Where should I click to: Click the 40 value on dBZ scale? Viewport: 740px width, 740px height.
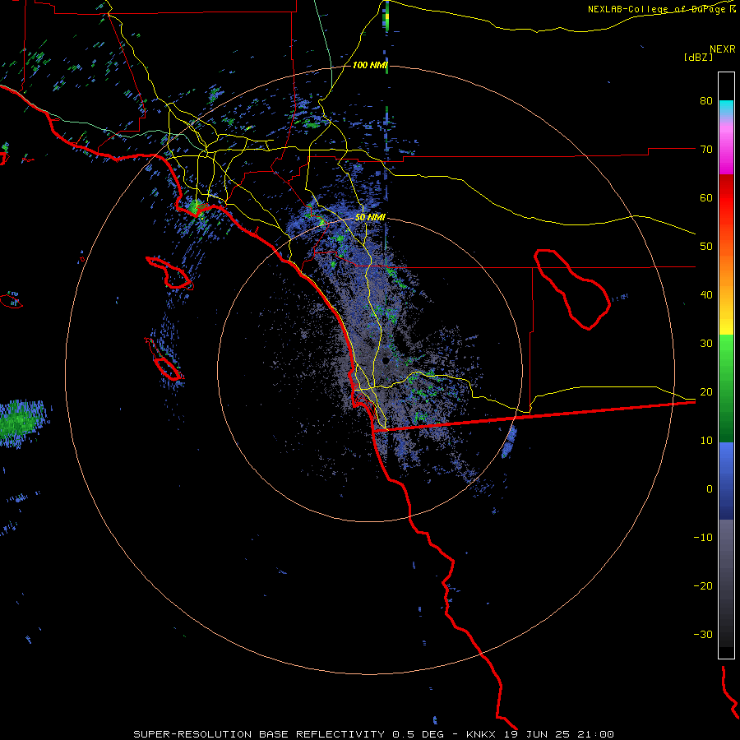click(x=706, y=295)
